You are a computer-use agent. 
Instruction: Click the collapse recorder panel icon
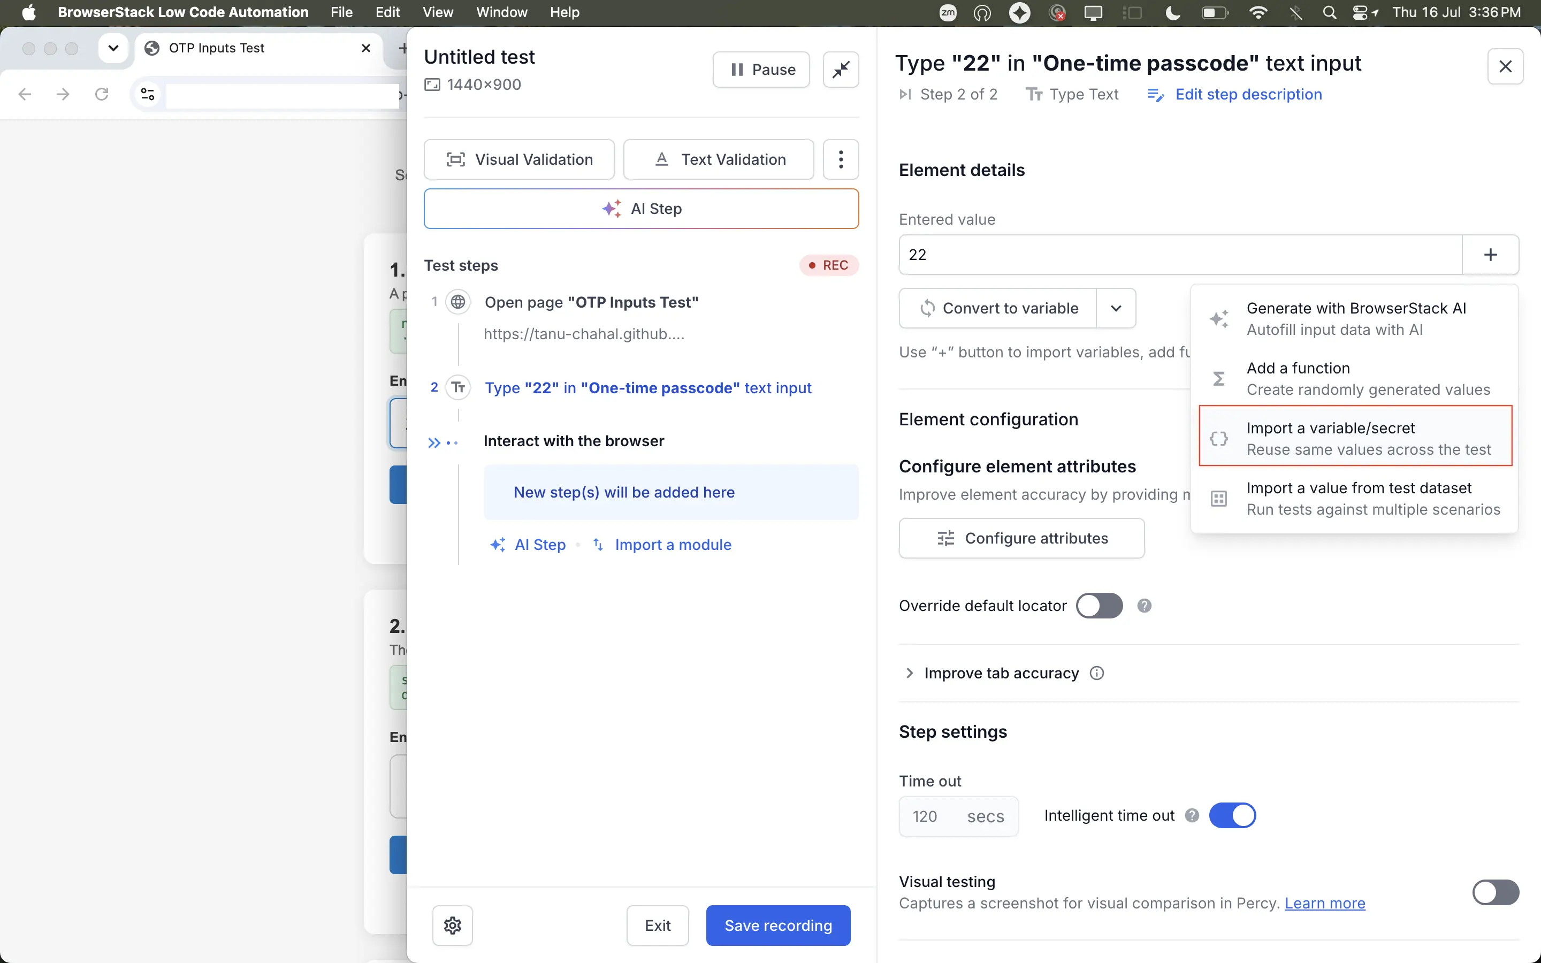pos(841,70)
